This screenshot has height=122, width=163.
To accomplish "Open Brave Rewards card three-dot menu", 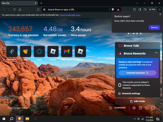I will pyautogui.click(x=156, y=53).
